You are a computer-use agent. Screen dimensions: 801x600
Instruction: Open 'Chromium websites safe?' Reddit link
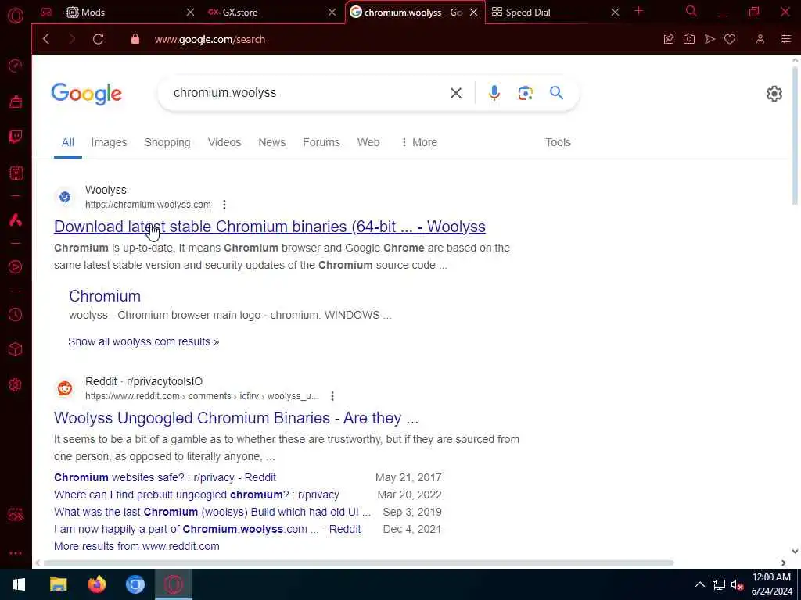pos(165,477)
